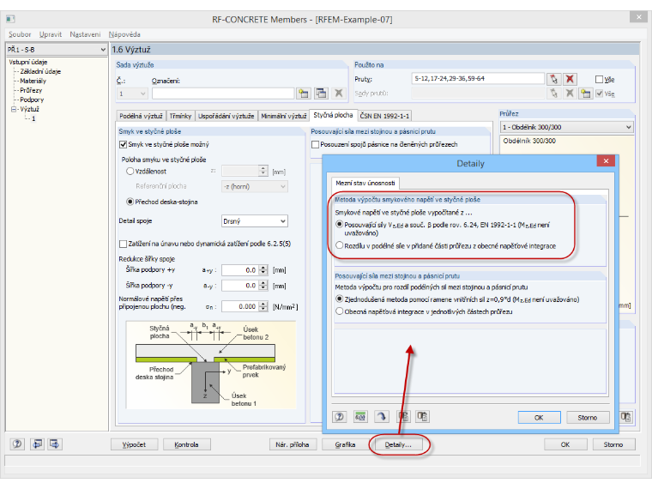Switch to 'Minimální výztuž' tab

284,116
